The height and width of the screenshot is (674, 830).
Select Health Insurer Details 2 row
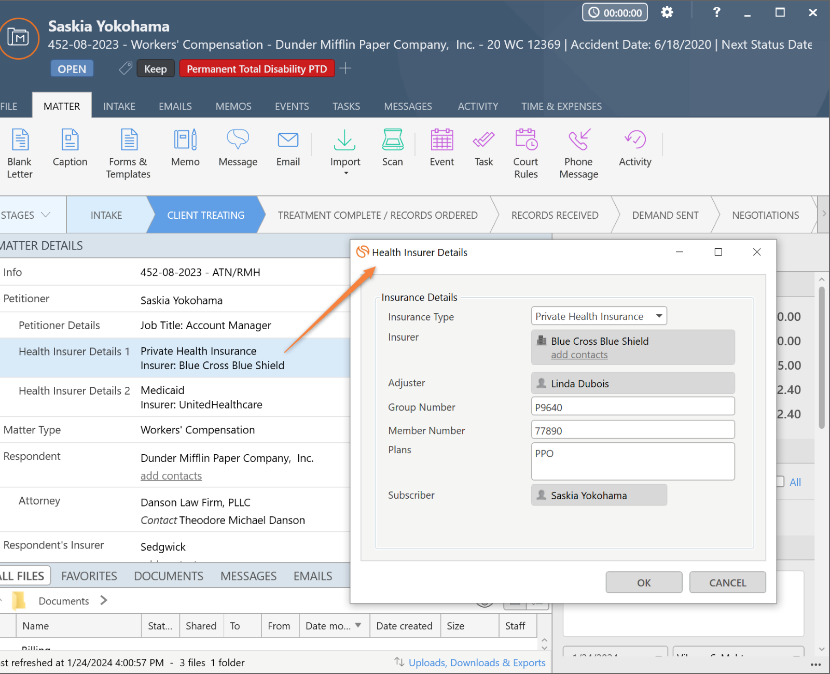[175, 397]
